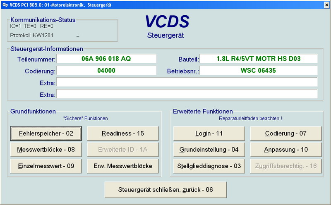Launch Stellglieddiagnose - 03
Screen dimensions: 331x205
(209, 166)
